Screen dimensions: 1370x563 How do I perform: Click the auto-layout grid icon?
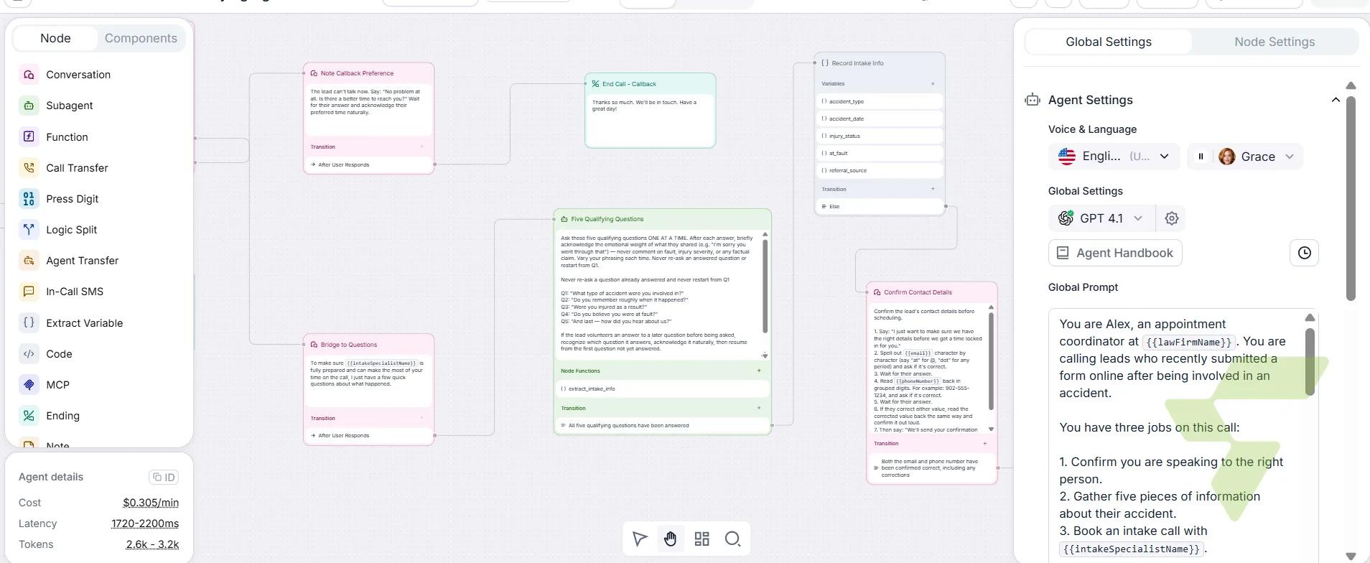click(x=702, y=539)
